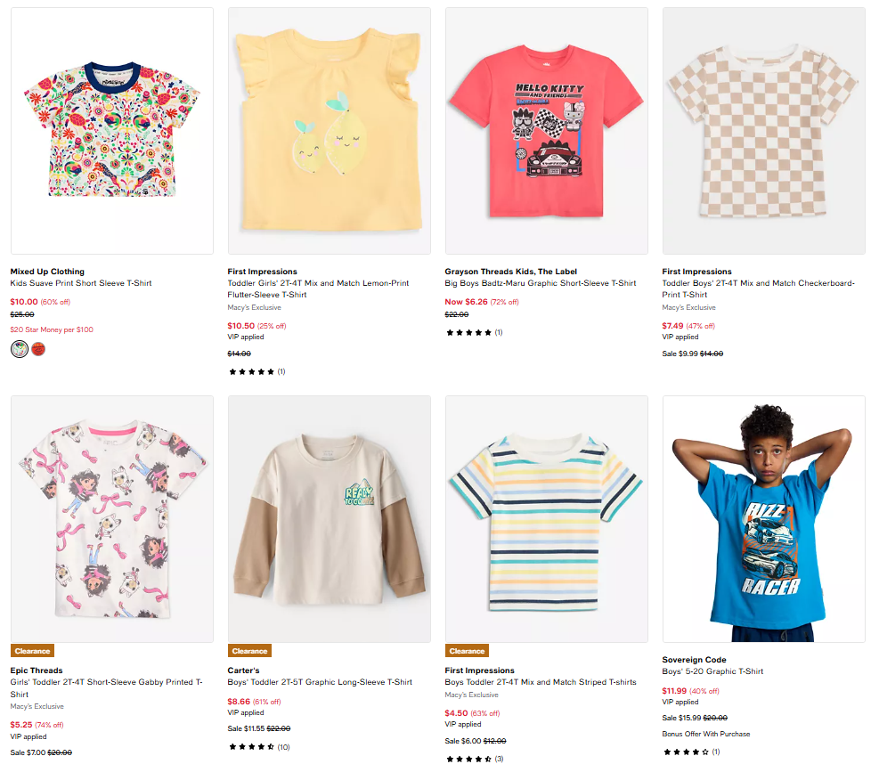The image size is (879, 764).
Task: Open Kids Suave Print Short Sleeve T-Shirt link
Action: (81, 283)
